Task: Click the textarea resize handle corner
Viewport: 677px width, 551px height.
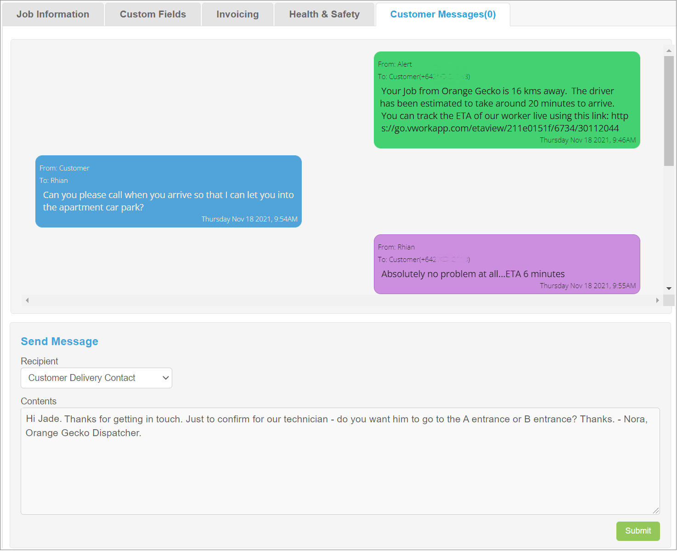Action: (656, 510)
